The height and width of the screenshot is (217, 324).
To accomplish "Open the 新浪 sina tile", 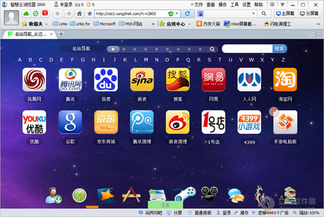I will (x=142, y=79).
